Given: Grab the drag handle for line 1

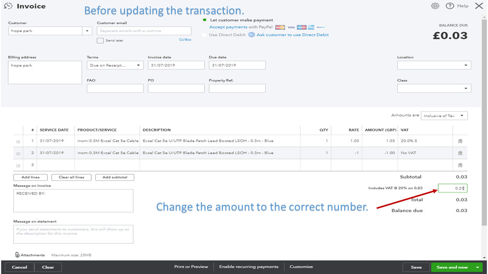Looking at the screenshot, I should click(19, 142).
